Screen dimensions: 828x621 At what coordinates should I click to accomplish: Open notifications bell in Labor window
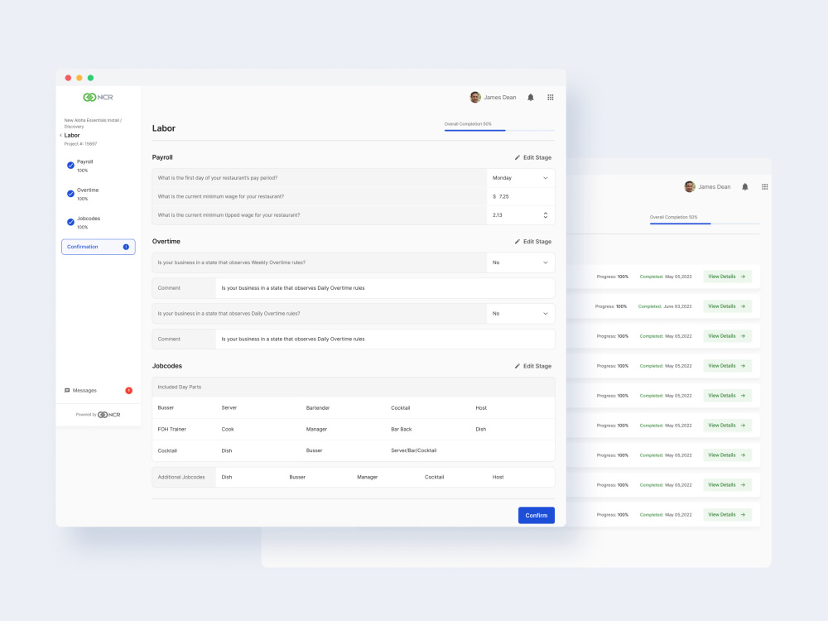(531, 97)
